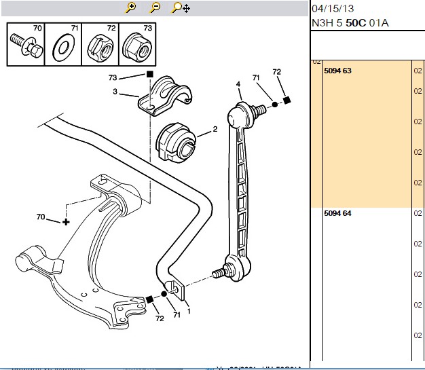Click callout 71 at the bottom near bar end
Viewport: 425px width, 370px height.
[x=177, y=315]
